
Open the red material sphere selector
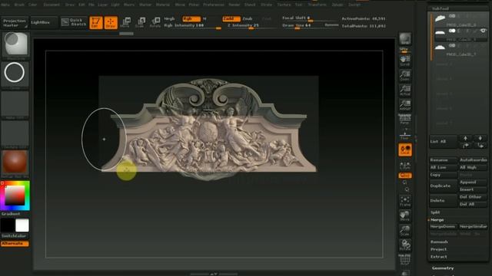(x=15, y=163)
